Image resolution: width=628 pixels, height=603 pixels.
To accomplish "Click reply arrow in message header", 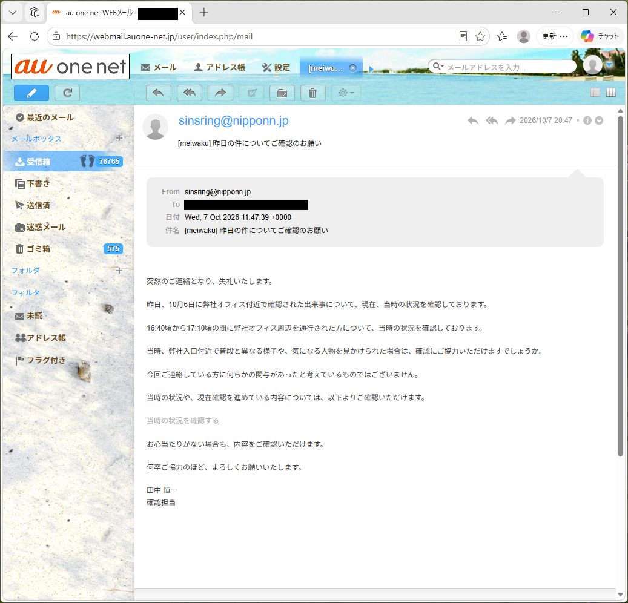I will coord(473,120).
